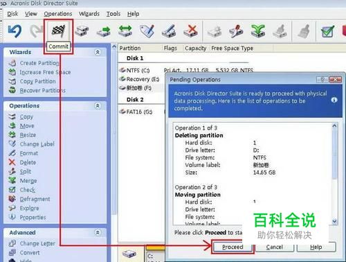This screenshot has height=262, width=346.
Task: Open the Disk menu
Action: pyautogui.click(x=12, y=14)
